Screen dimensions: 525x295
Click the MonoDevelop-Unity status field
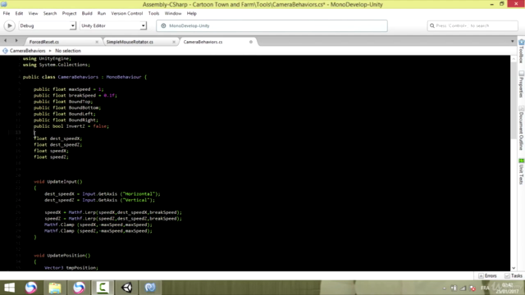pyautogui.click(x=272, y=25)
